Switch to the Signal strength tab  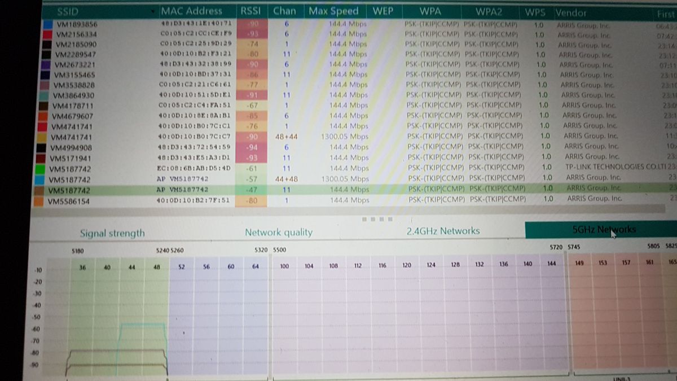click(x=113, y=232)
